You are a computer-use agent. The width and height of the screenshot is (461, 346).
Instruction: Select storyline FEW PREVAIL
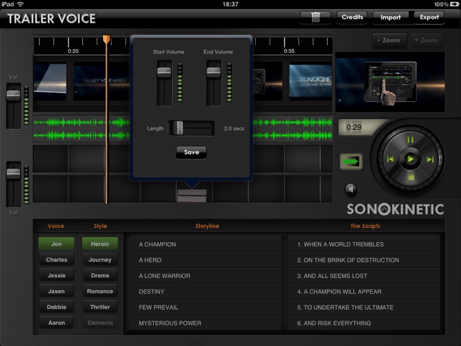pyautogui.click(x=205, y=307)
